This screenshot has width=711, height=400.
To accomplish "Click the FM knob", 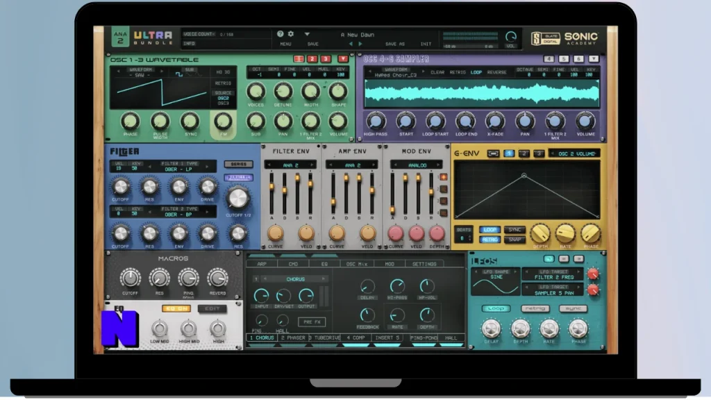I will pos(223,121).
